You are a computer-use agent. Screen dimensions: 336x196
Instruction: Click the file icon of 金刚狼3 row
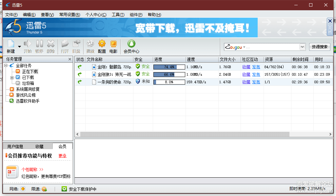(94, 74)
